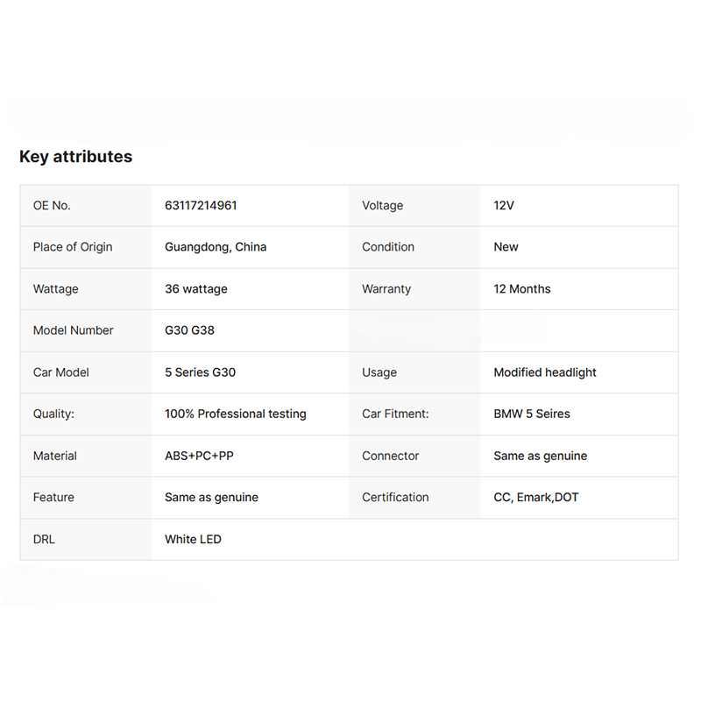Click the Guangdong, China origin value
This screenshot has width=701, height=701.
point(216,247)
